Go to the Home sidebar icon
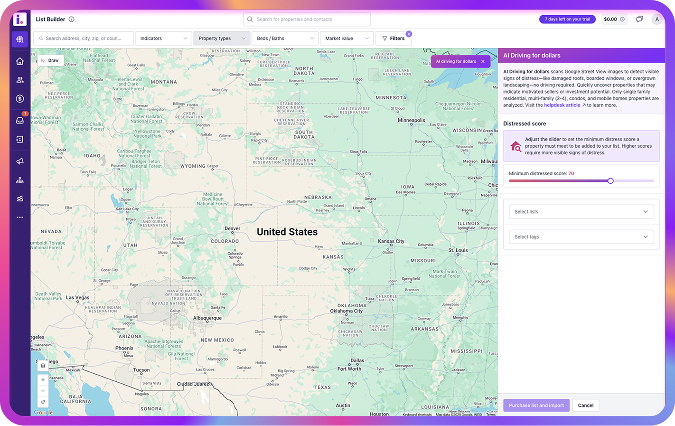The height and width of the screenshot is (426, 675). click(x=20, y=61)
